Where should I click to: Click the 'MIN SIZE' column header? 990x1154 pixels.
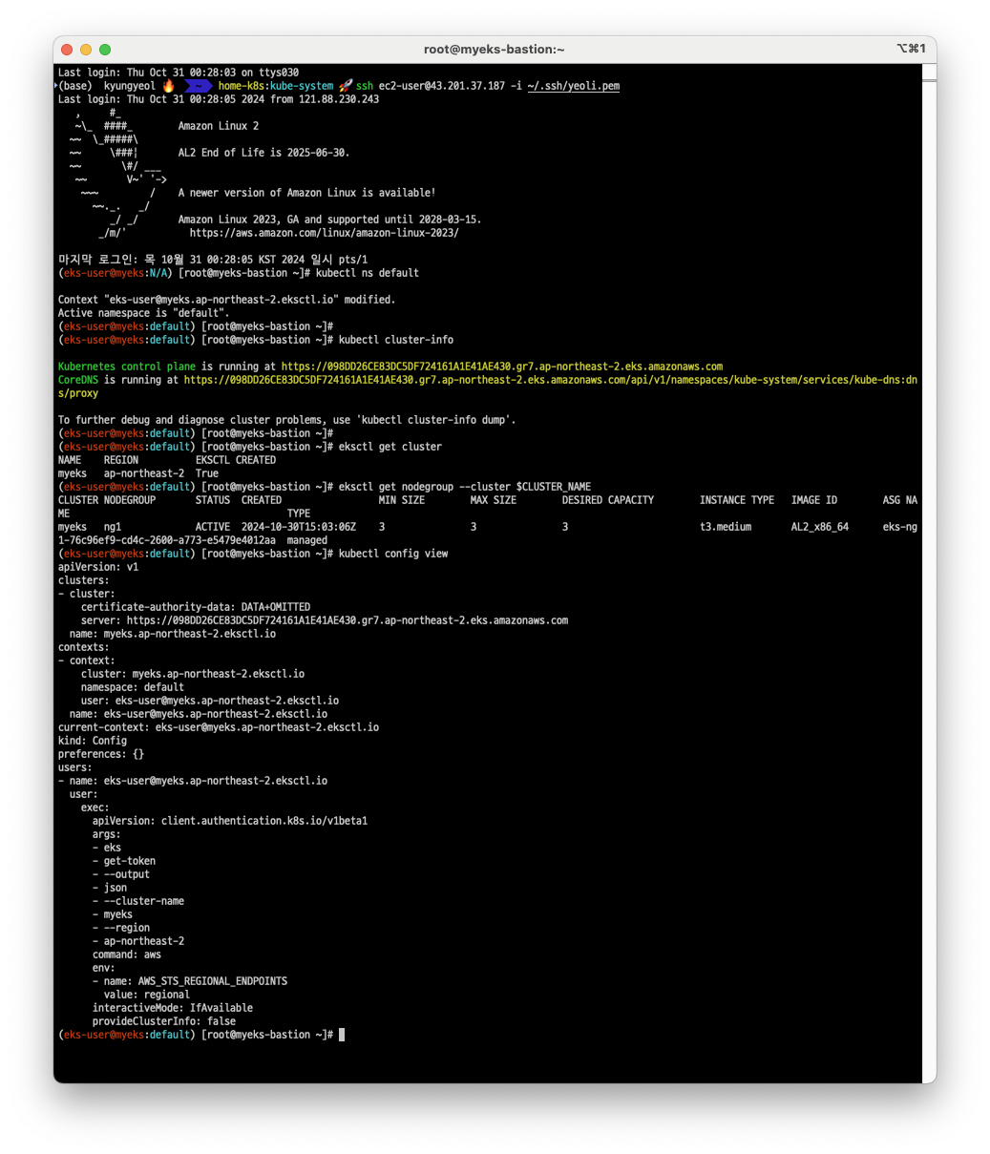coord(402,500)
